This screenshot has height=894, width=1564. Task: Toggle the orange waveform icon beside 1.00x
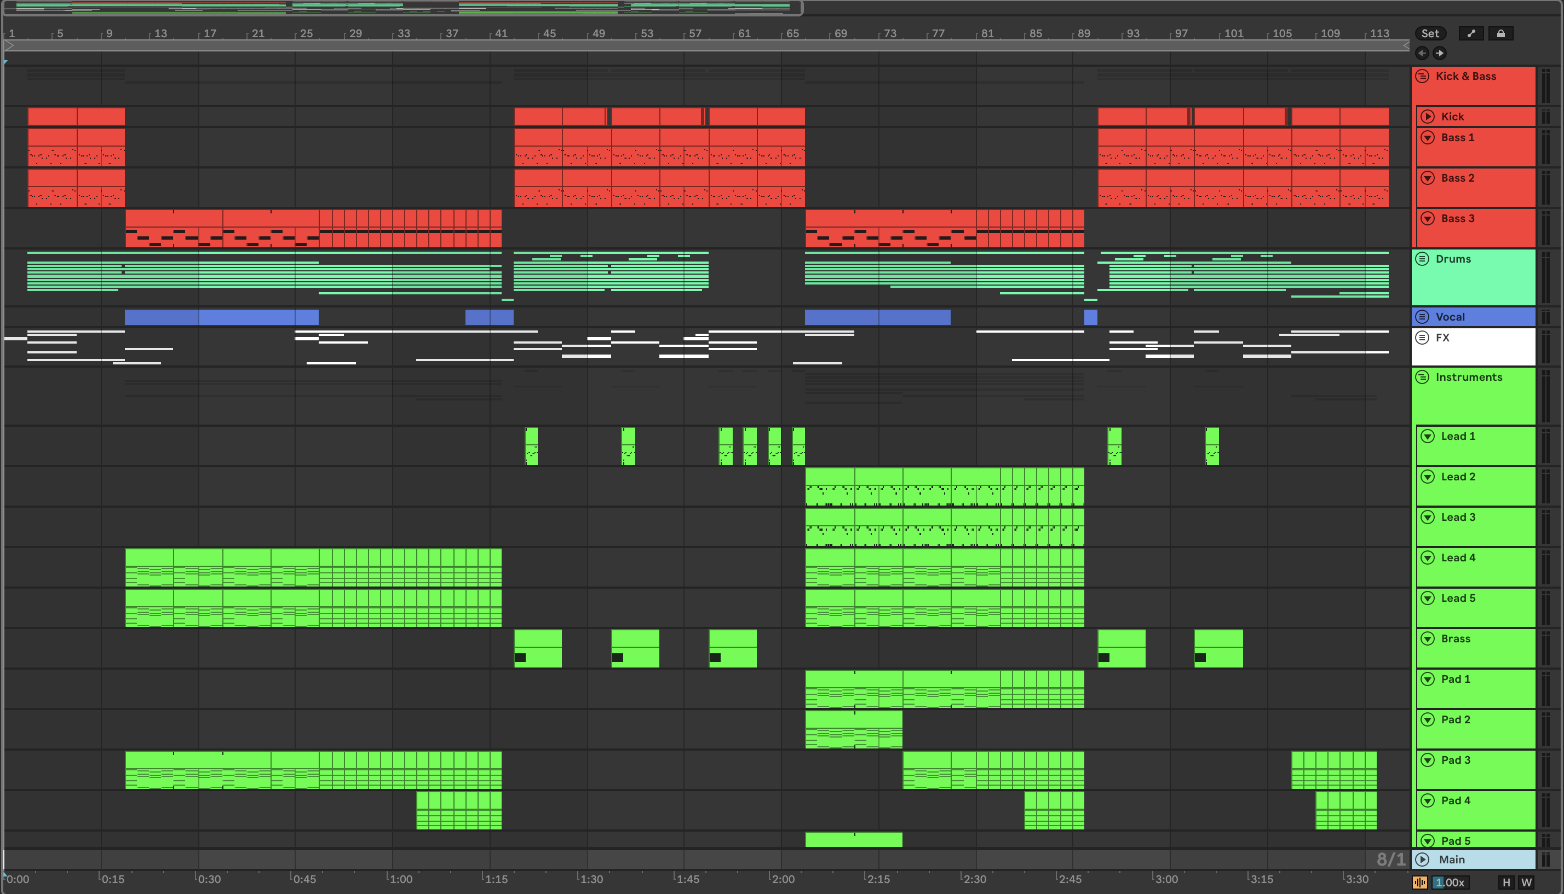1419,883
